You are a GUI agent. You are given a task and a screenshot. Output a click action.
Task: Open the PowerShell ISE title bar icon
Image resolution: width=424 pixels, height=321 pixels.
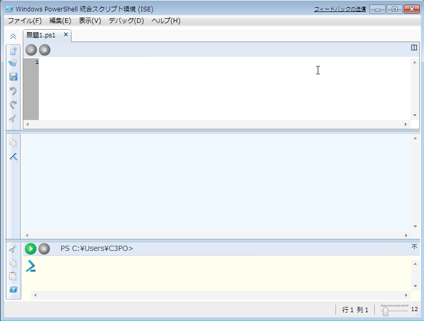[9, 9]
